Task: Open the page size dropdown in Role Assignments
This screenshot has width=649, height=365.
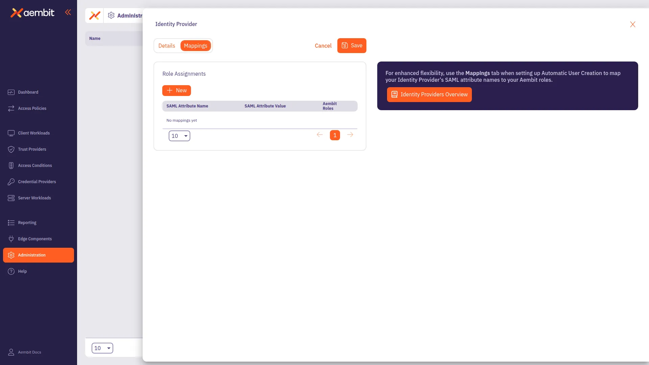Action: [179, 136]
